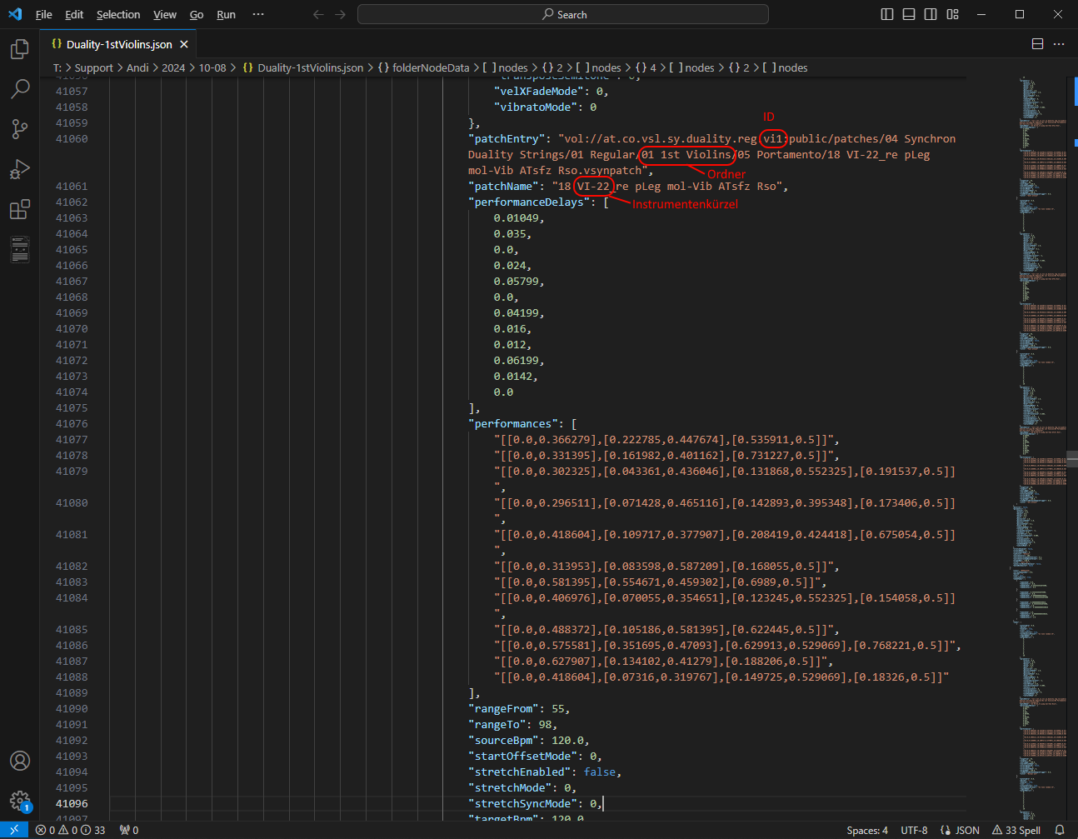1078x839 pixels.
Task: Open the File menu
Action: pos(44,14)
